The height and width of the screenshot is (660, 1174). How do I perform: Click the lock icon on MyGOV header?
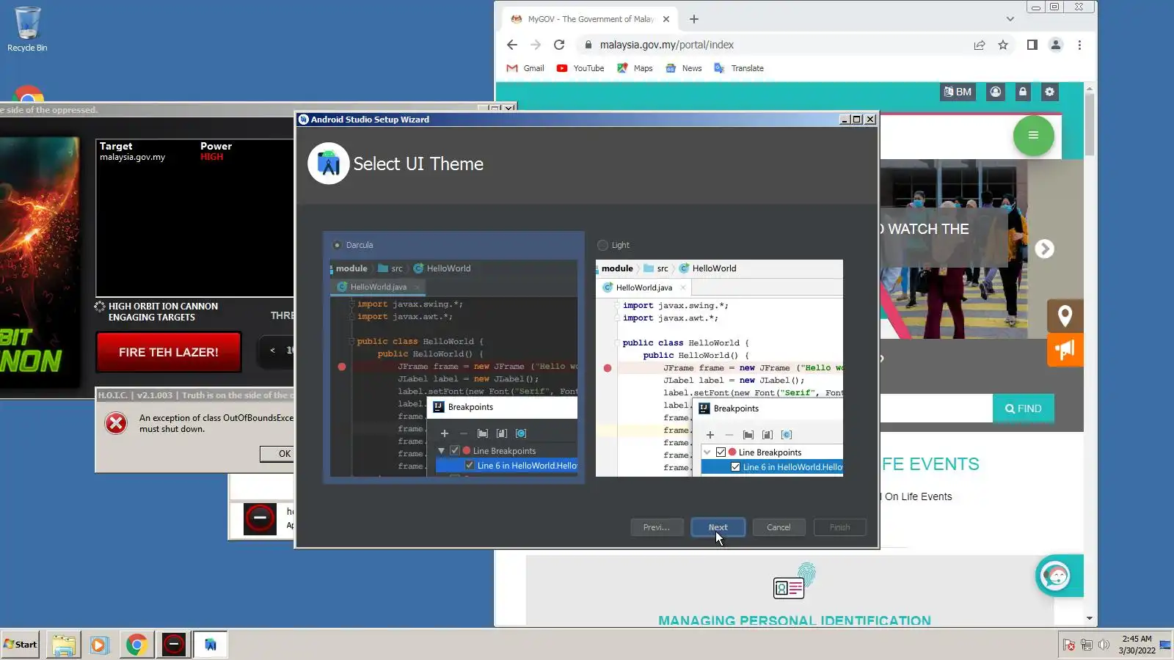pos(1023,92)
